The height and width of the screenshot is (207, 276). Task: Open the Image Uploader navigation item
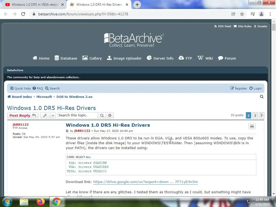[124, 58]
